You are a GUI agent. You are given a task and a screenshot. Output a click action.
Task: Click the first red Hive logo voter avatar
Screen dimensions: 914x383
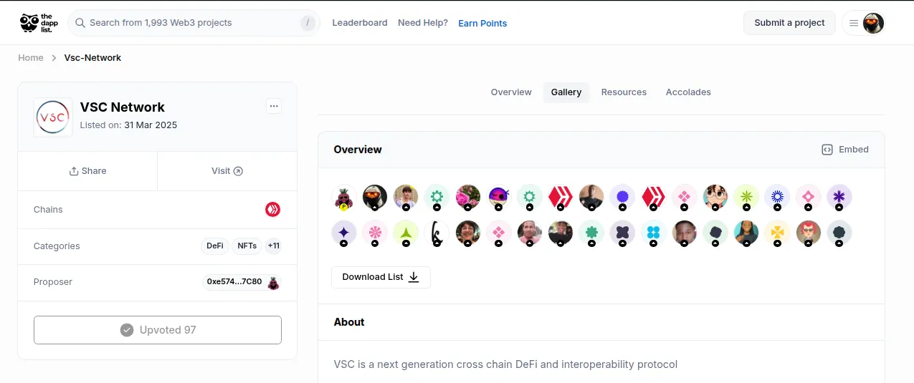pos(560,196)
